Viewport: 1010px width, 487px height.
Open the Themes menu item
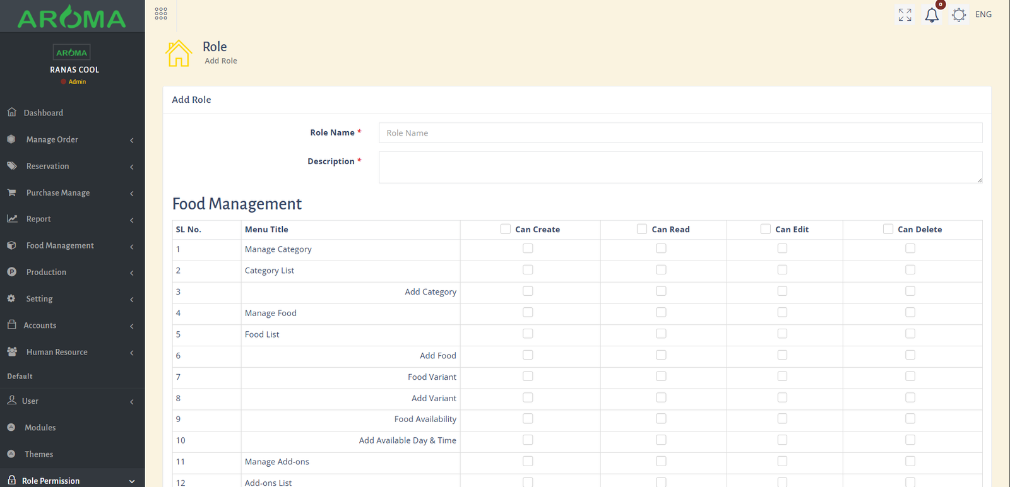pos(39,454)
